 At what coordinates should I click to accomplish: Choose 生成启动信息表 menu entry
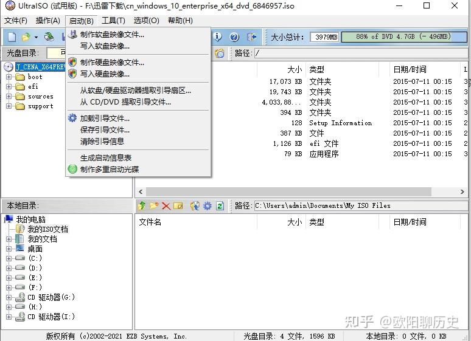[x=138, y=157]
